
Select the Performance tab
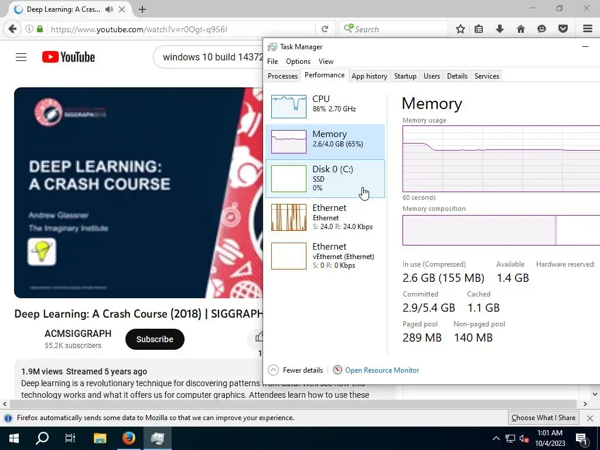[325, 75]
